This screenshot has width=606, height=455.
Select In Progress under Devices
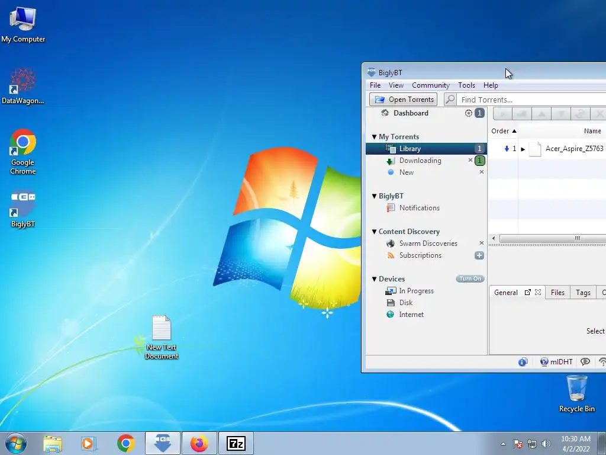(x=416, y=291)
